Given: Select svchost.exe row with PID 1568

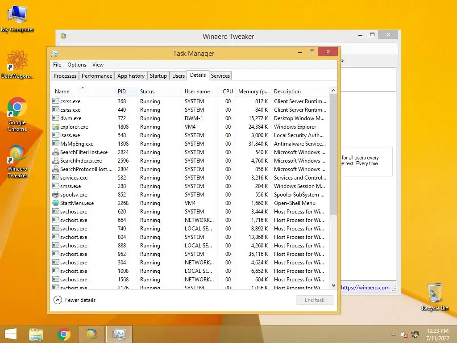Looking at the screenshot, I should click(190, 280).
